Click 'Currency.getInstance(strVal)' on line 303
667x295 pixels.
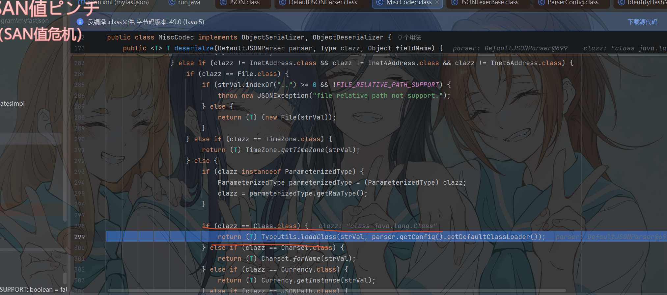coord(316,280)
